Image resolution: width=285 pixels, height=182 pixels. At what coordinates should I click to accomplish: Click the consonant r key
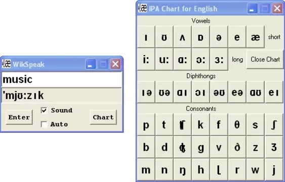point(237,170)
